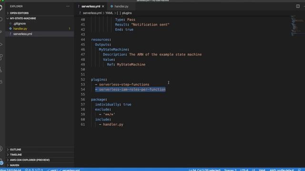This screenshot has height=171, width=305.
Task: Click .gitignore file icon in Explorer
Action: [10, 24]
